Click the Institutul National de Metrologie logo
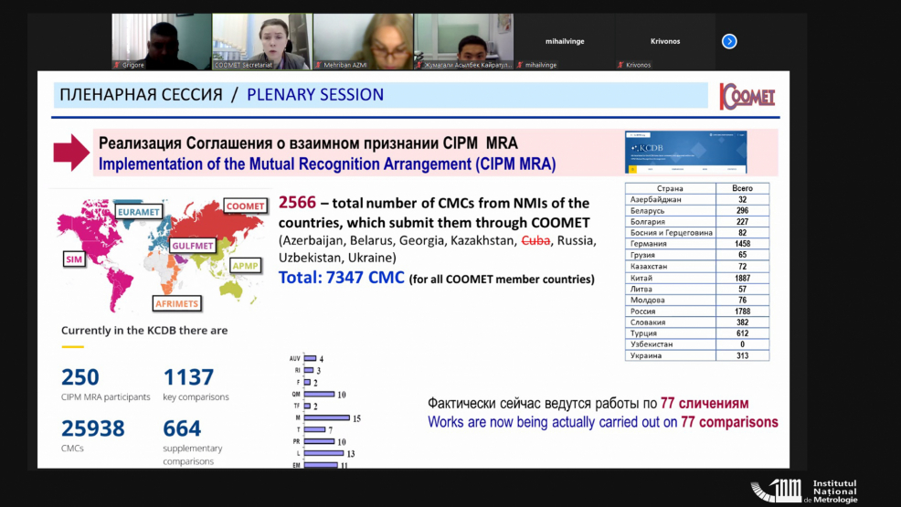 click(x=804, y=491)
